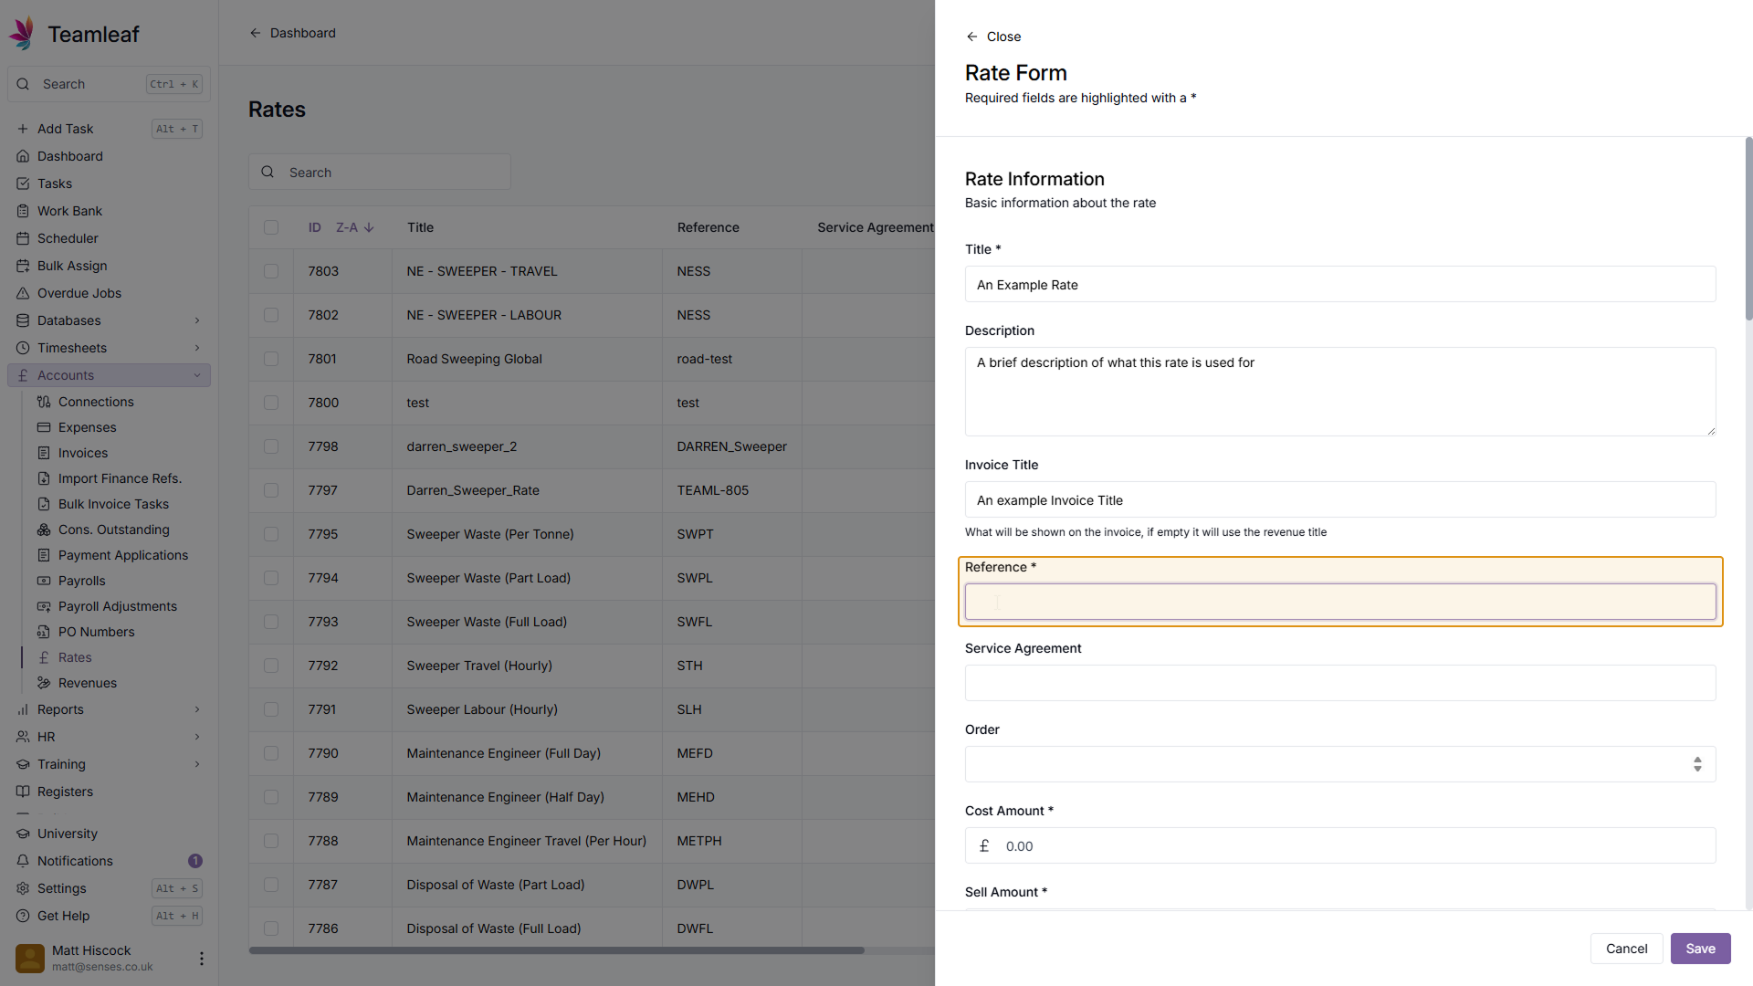Tick the checkbox for rate 7803
This screenshot has width=1753, height=986.
pos(271,271)
